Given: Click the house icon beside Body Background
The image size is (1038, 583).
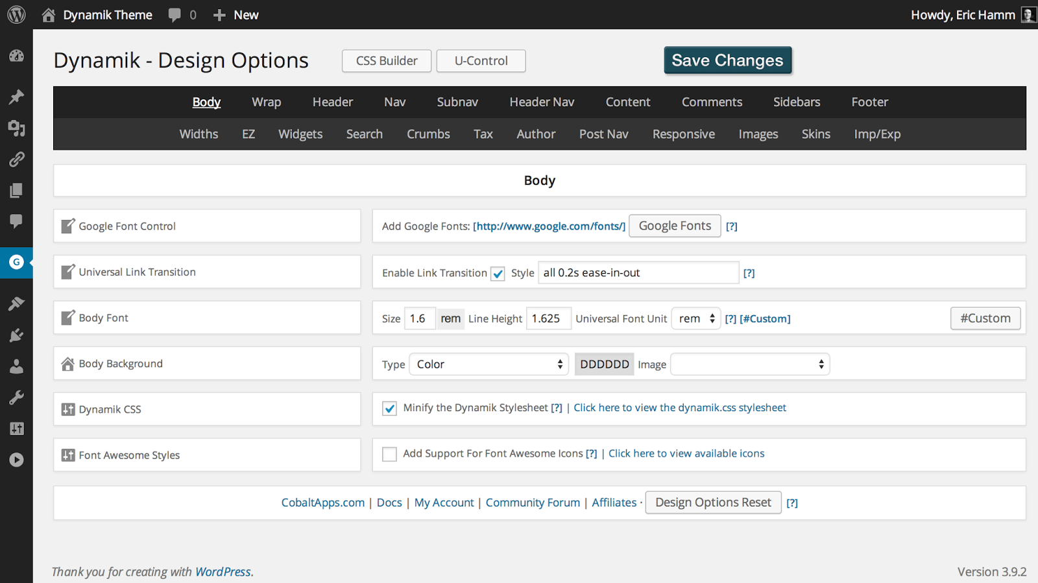Looking at the screenshot, I should coord(68,364).
